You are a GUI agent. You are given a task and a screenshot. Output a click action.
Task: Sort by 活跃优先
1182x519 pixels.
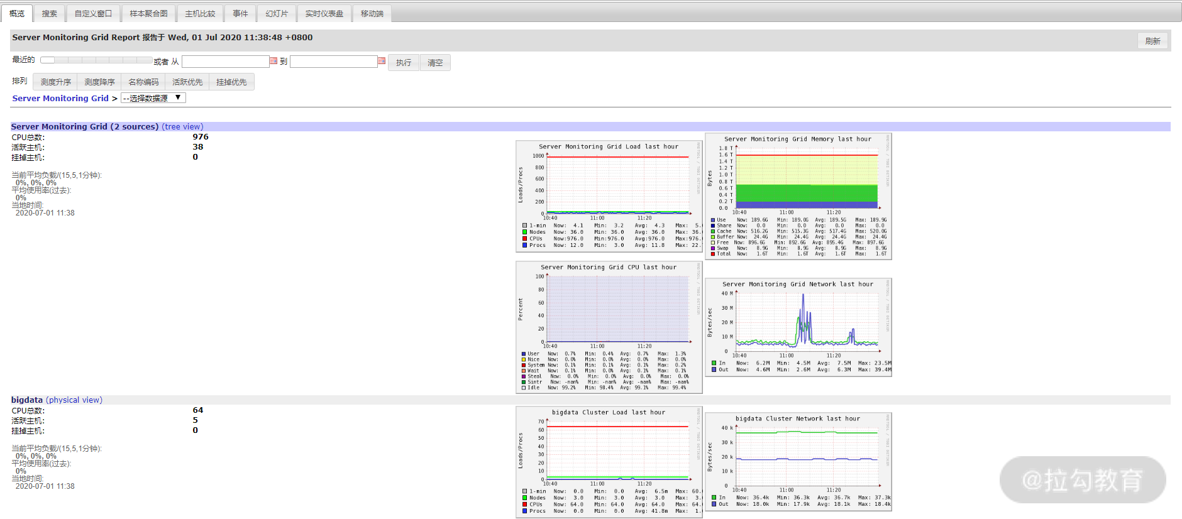187,82
